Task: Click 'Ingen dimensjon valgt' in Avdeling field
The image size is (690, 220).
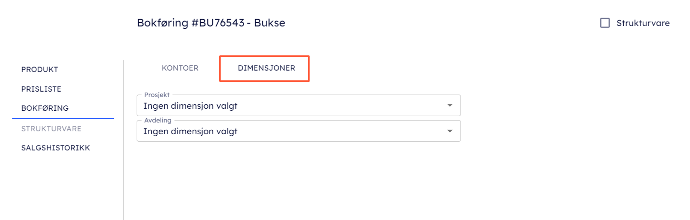Action: (191, 131)
